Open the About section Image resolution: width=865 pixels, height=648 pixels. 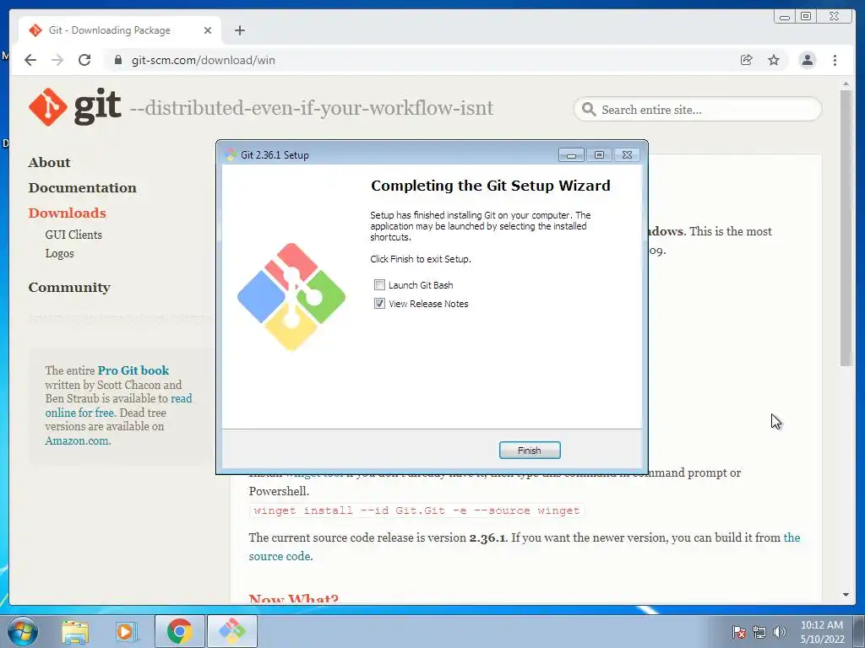pyautogui.click(x=49, y=163)
